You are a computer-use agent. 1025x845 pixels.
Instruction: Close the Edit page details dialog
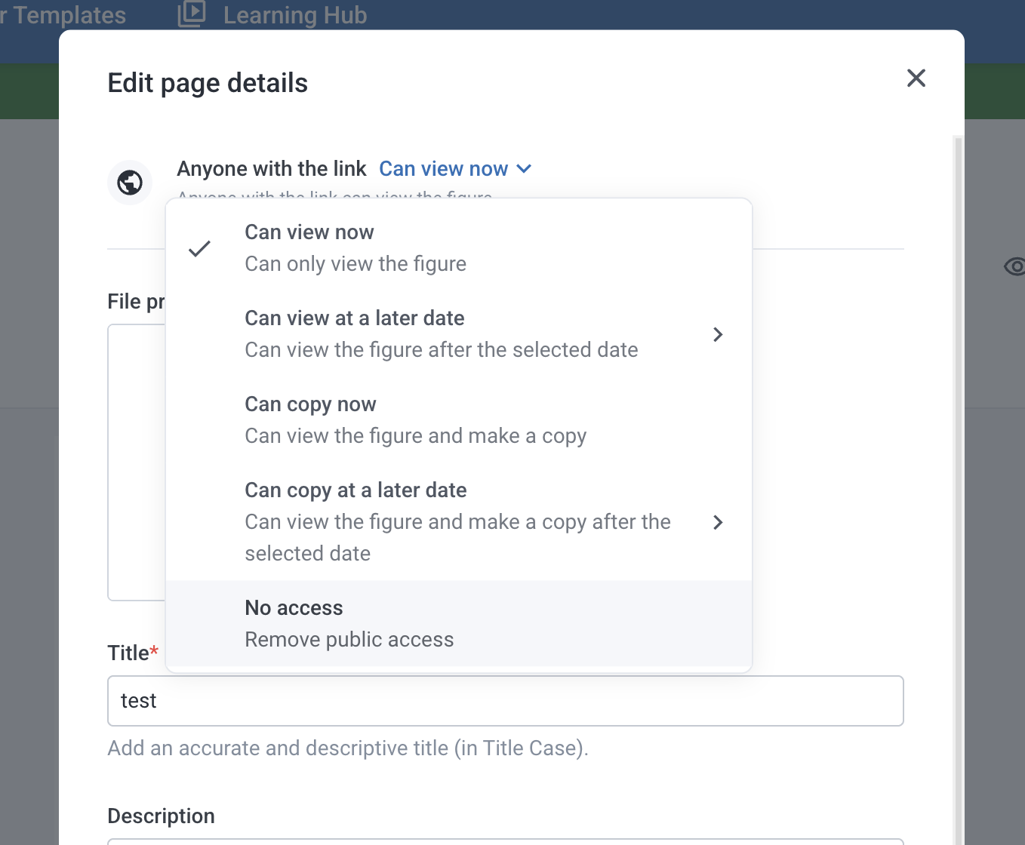pyautogui.click(x=916, y=78)
